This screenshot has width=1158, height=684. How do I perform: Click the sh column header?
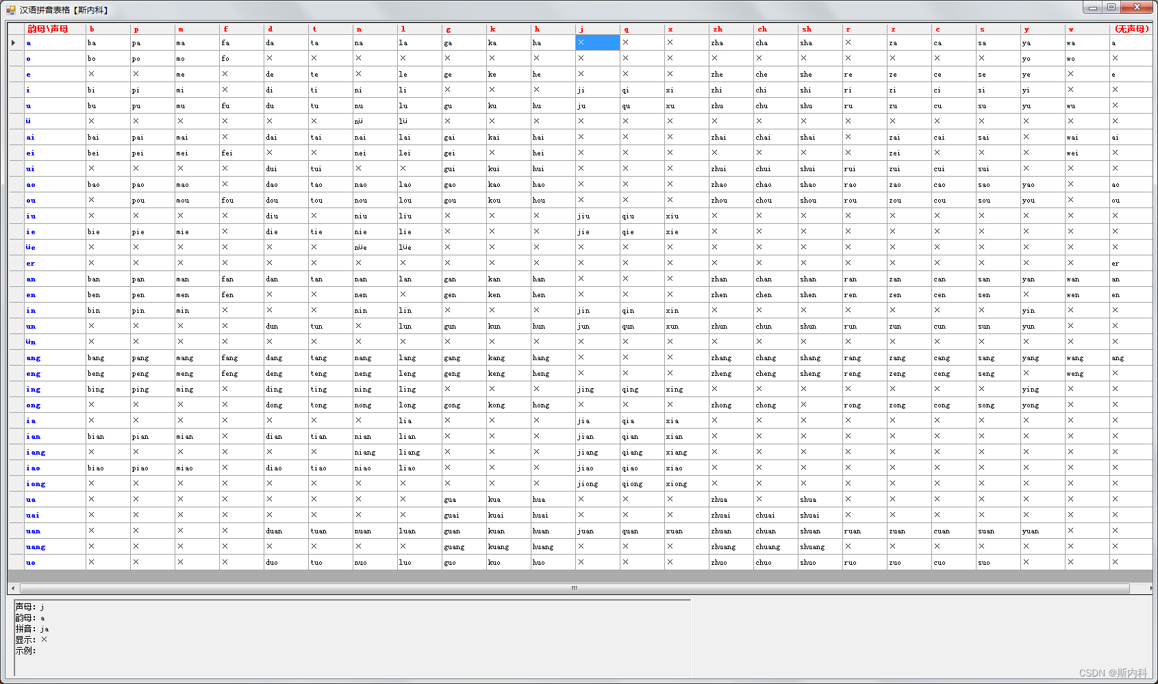(820, 29)
